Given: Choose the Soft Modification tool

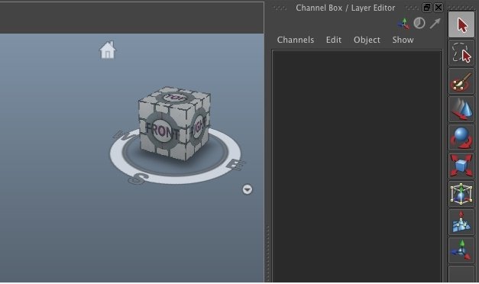Looking at the screenshot, I should pos(461,222).
